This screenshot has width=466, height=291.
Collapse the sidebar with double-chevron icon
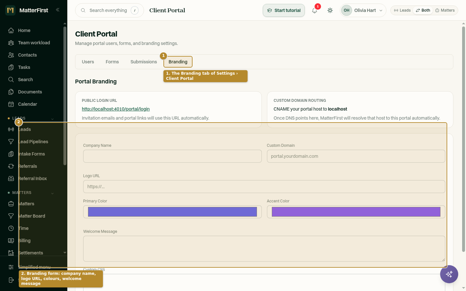[58, 10]
